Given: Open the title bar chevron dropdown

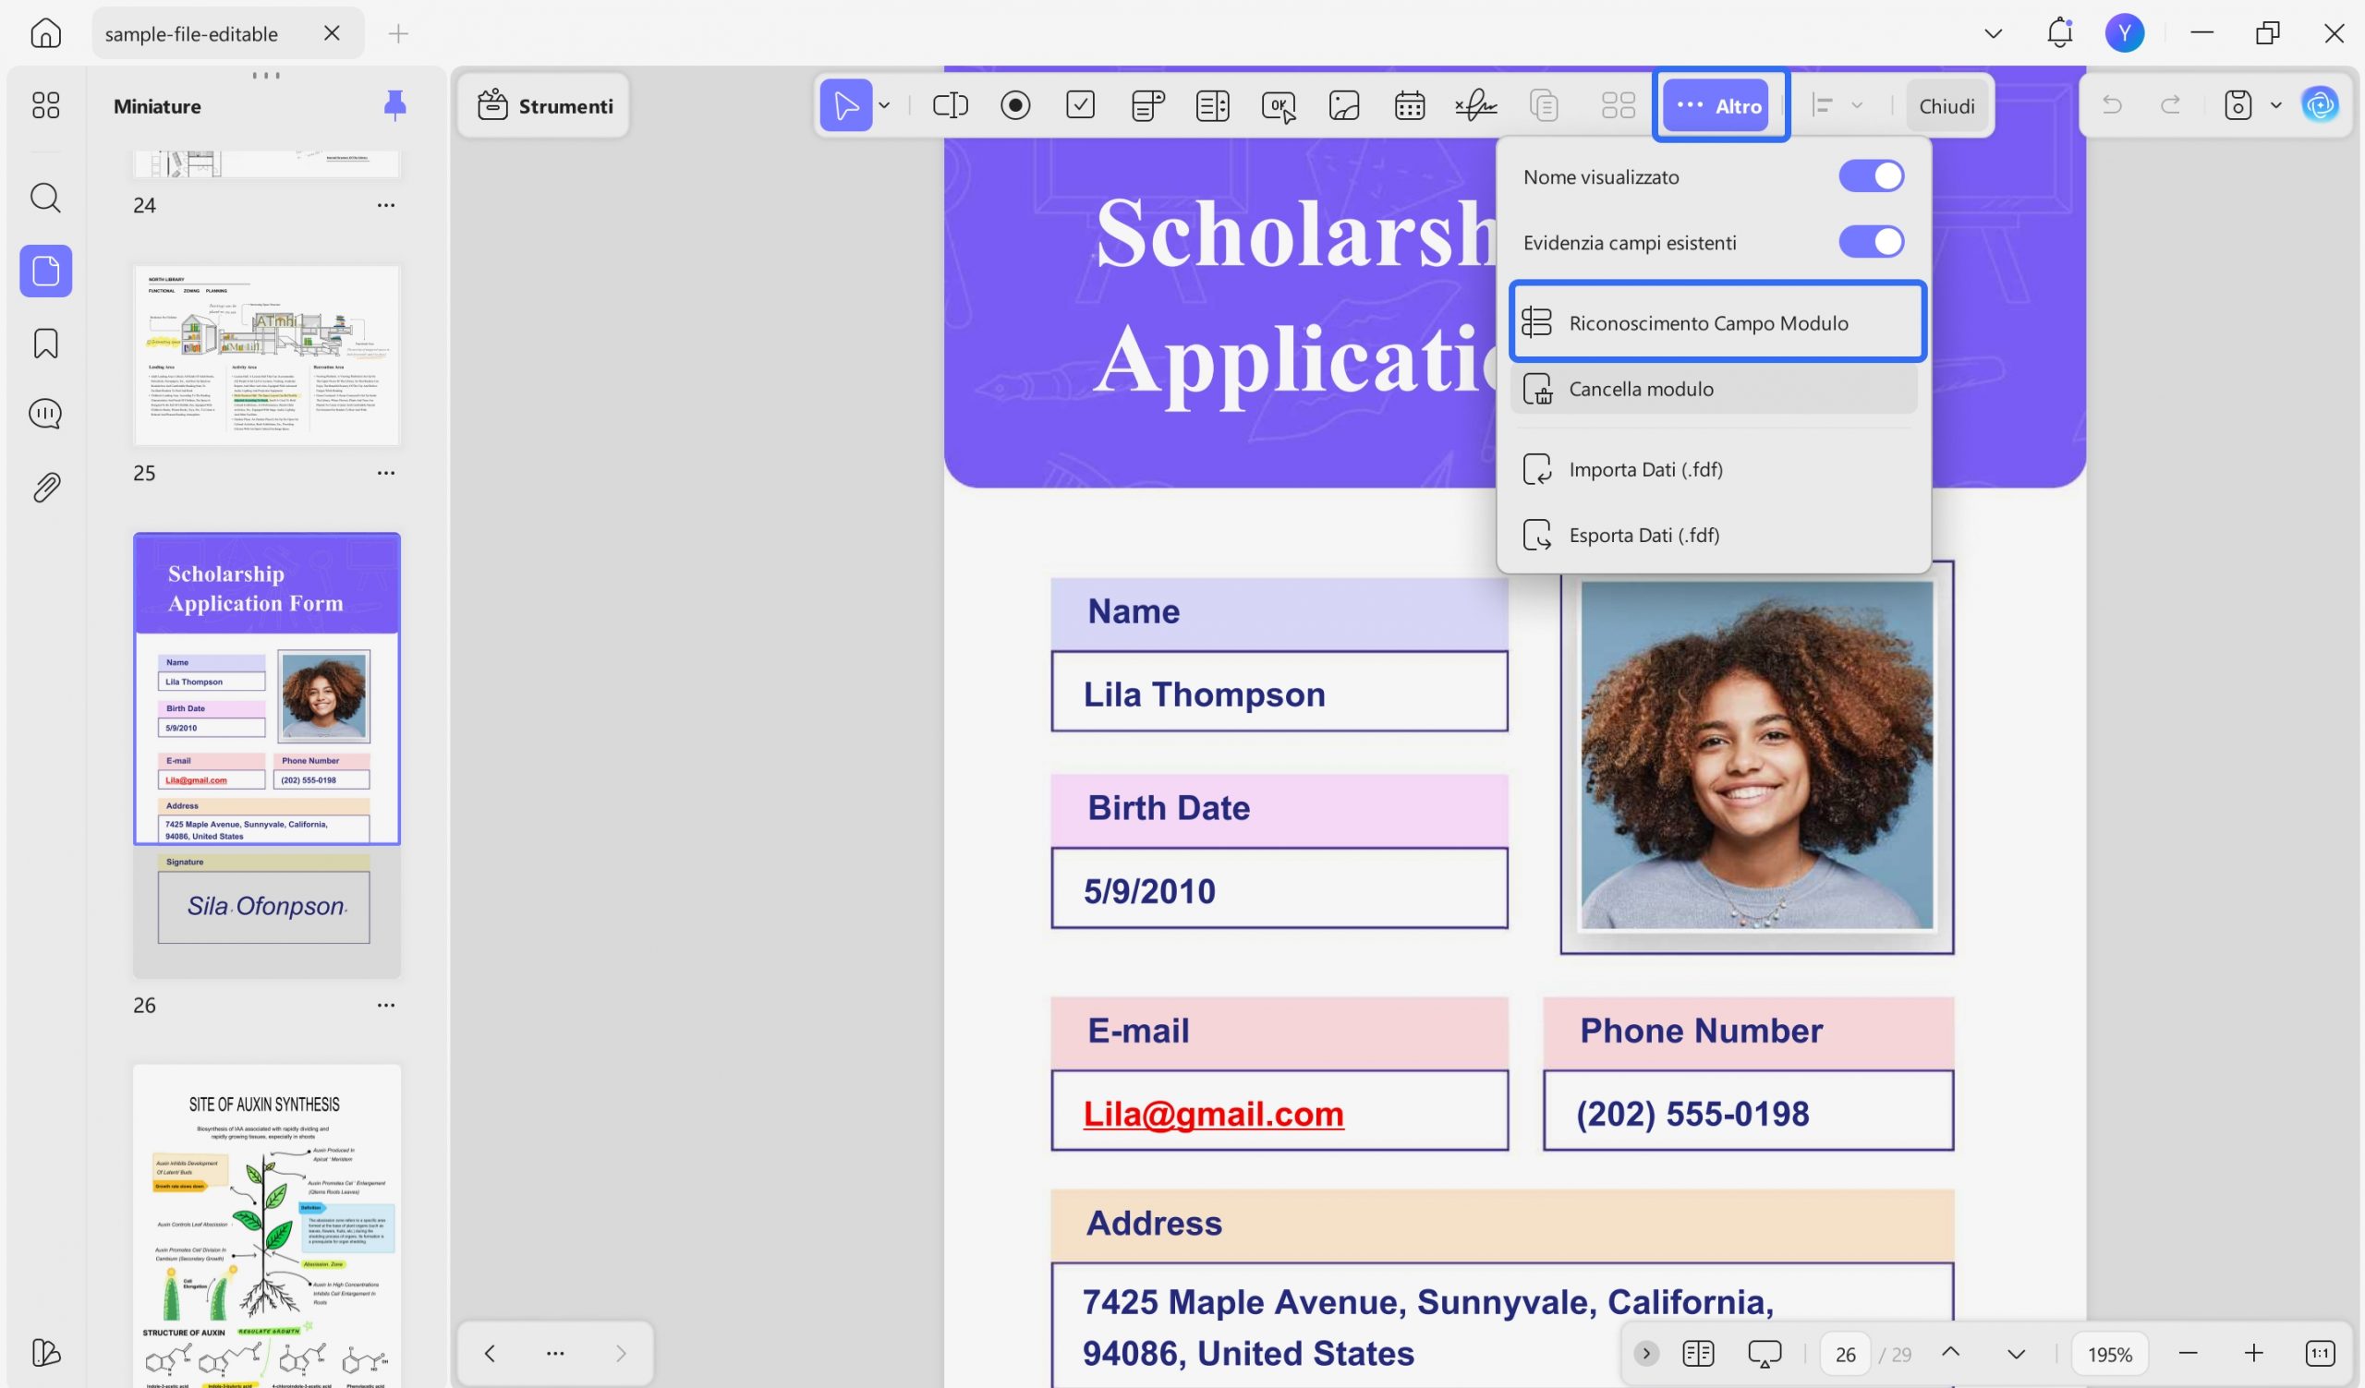Looking at the screenshot, I should tap(1994, 34).
